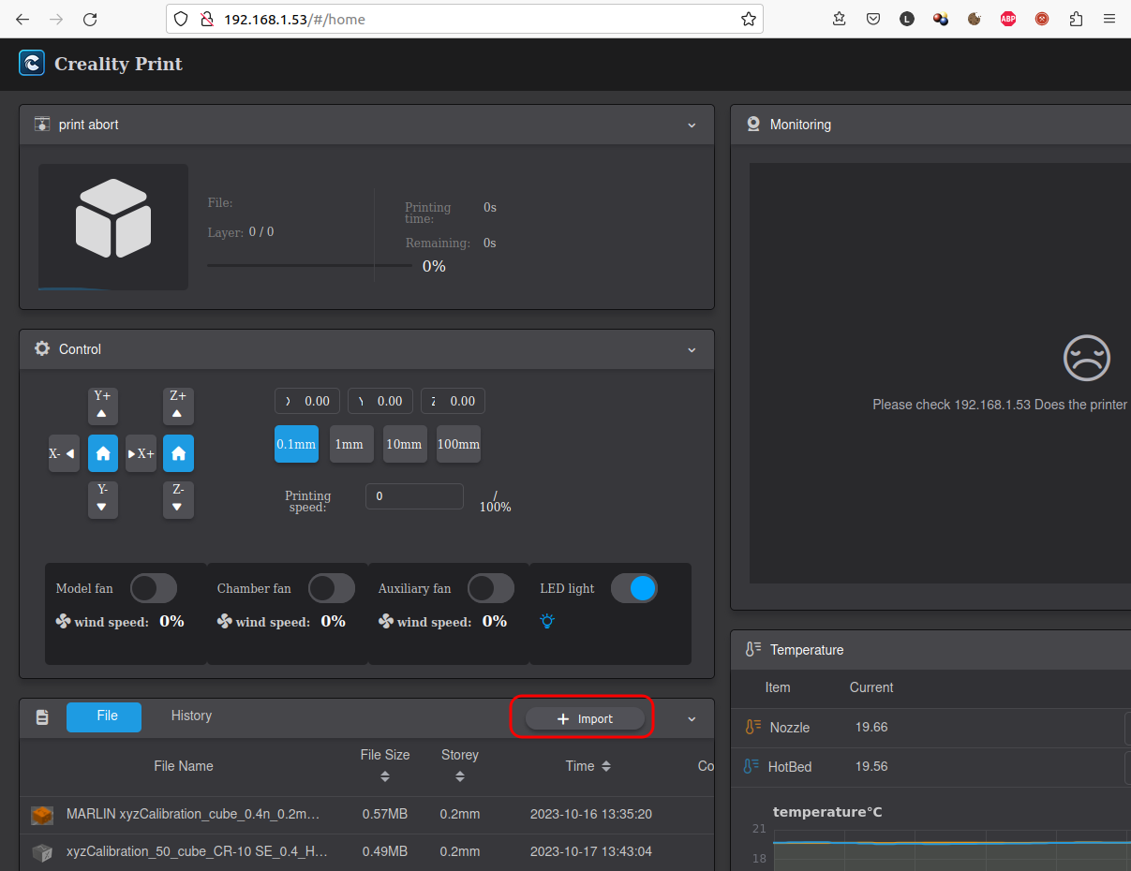Home the Z axis
Screen dimensions: 1131x871
click(178, 453)
